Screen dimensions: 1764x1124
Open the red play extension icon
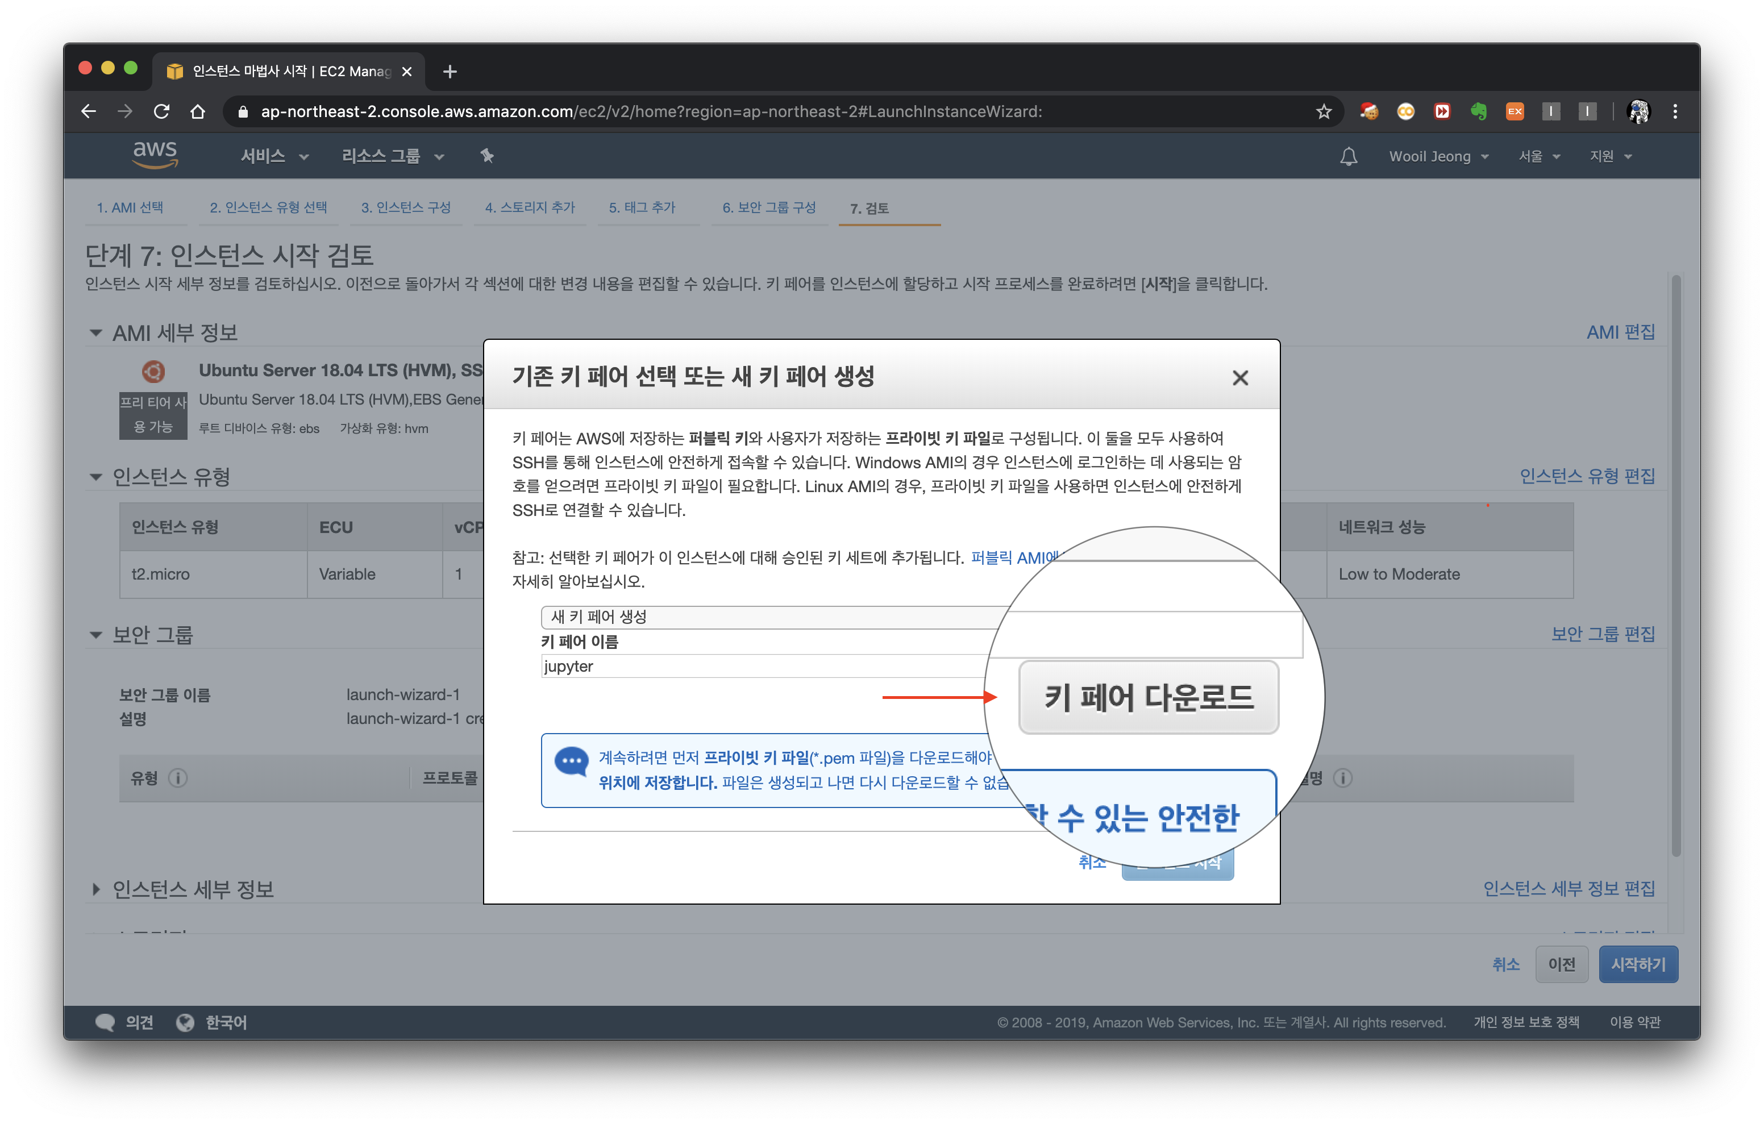[1442, 111]
